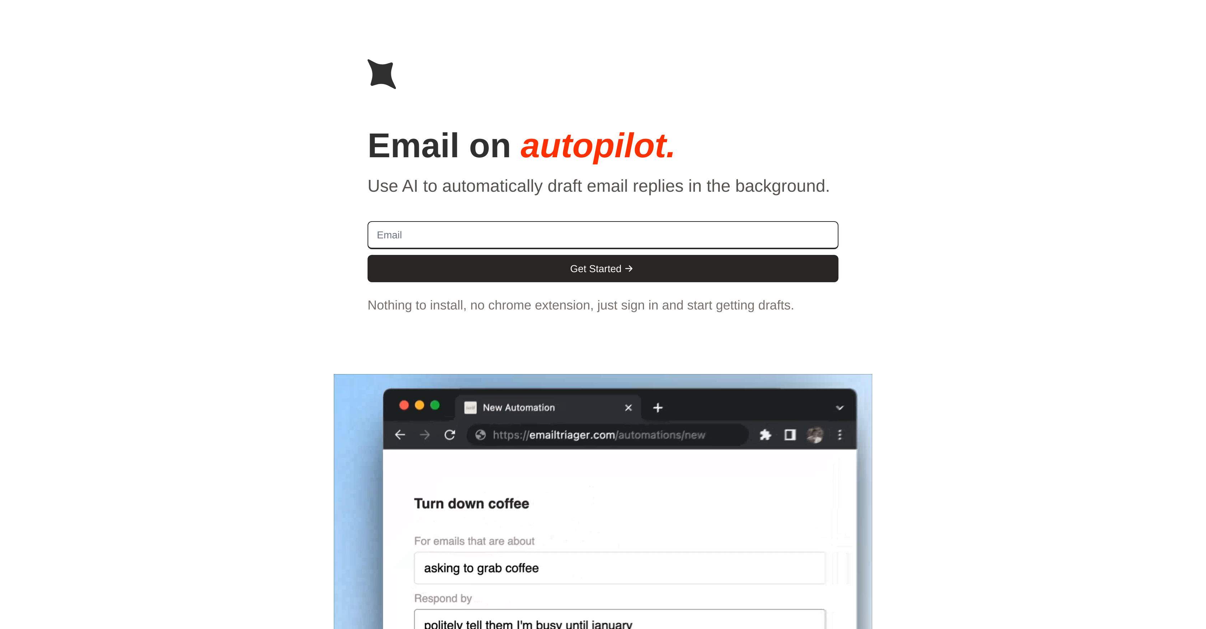Select the 'asking to grab coffee' text field
Image resolution: width=1206 pixels, height=629 pixels.
tap(621, 568)
